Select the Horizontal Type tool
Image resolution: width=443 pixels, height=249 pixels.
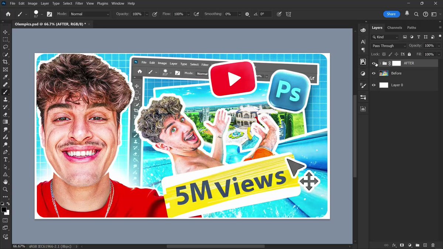click(x=5, y=159)
